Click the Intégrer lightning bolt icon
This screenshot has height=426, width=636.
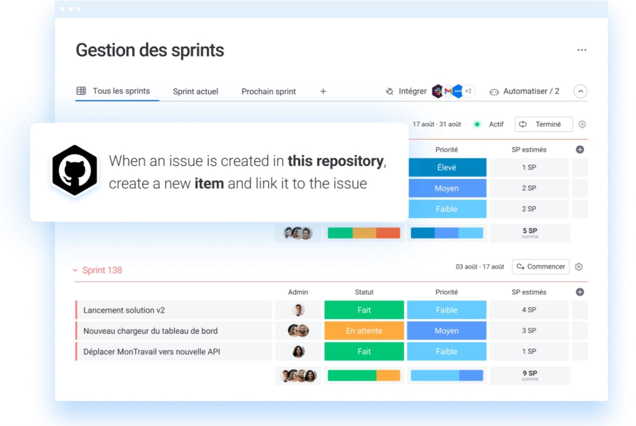pos(389,91)
